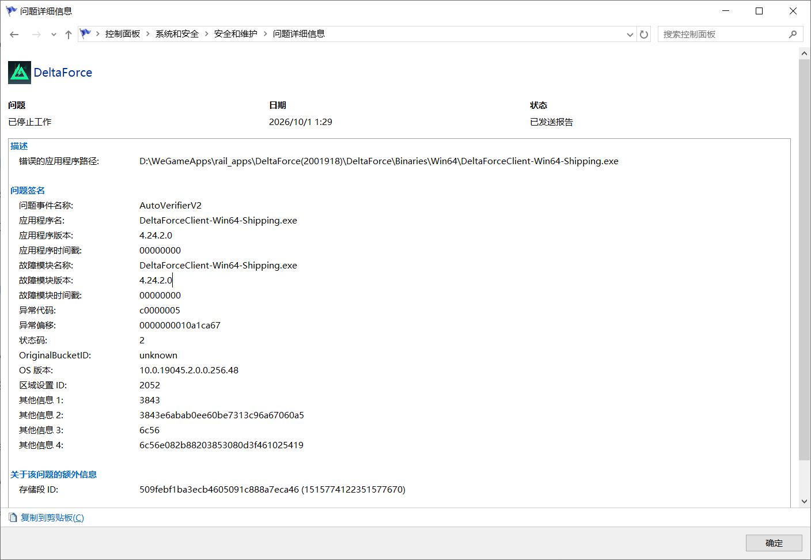Refresh the page with the refresh icon
Image resolution: width=811 pixels, height=560 pixels.
(x=644, y=35)
